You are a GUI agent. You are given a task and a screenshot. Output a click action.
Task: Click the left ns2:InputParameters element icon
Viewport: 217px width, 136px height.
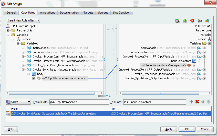[x=39, y=78]
